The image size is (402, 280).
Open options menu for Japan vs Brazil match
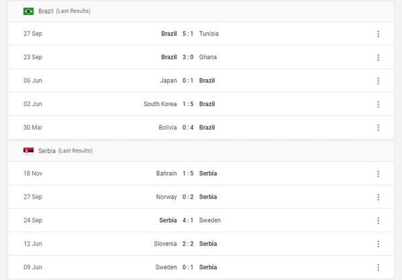(378, 81)
